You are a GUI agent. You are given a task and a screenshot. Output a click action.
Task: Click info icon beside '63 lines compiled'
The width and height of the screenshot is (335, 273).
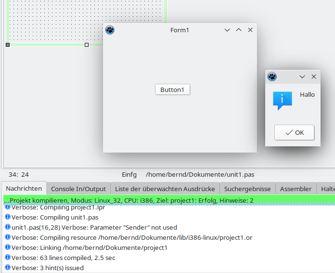8,257
